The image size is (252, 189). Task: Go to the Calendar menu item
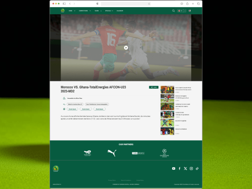(x=120, y=11)
